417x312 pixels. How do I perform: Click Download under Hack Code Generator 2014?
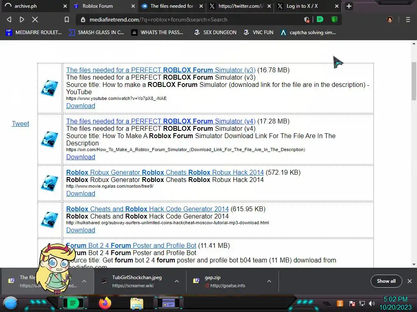pos(81,230)
